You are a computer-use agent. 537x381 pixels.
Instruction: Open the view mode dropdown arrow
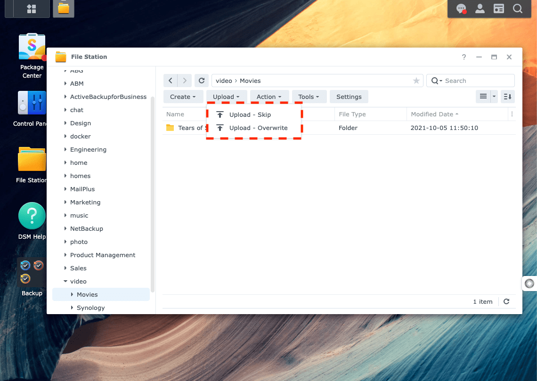[x=494, y=97]
